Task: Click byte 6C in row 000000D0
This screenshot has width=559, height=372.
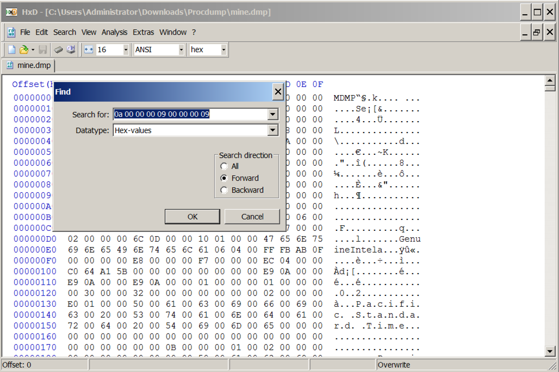Action: (x=138, y=239)
